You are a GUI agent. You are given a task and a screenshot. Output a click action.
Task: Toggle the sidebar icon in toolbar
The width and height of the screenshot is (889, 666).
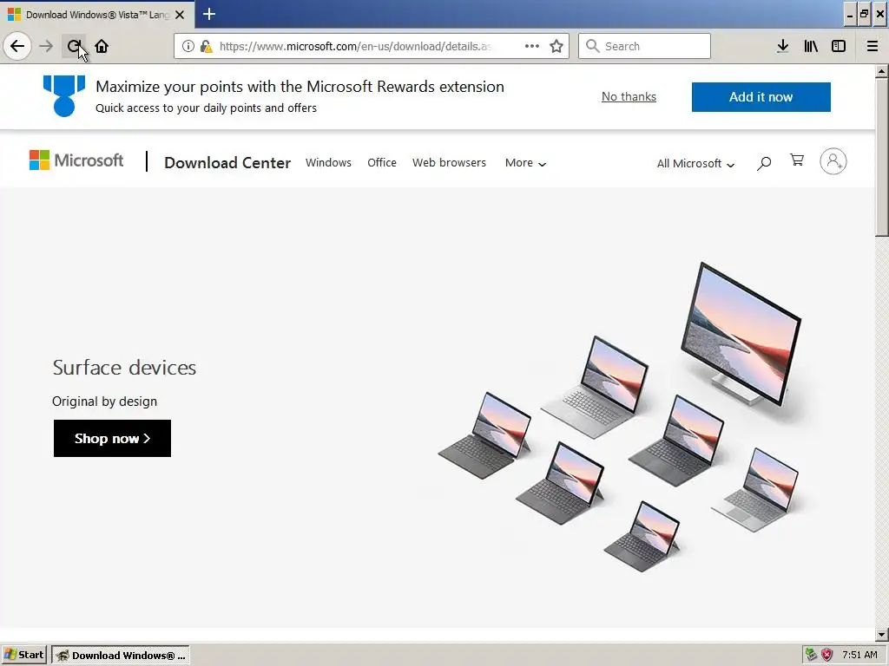pyautogui.click(x=839, y=46)
